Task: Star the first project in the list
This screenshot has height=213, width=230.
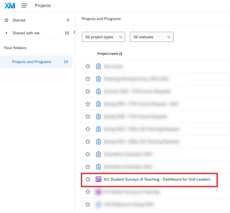Action: click(x=88, y=66)
